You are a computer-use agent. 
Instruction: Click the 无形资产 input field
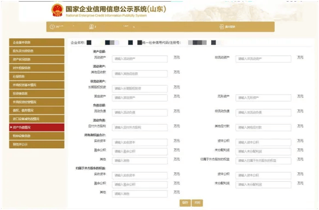coord(263,98)
